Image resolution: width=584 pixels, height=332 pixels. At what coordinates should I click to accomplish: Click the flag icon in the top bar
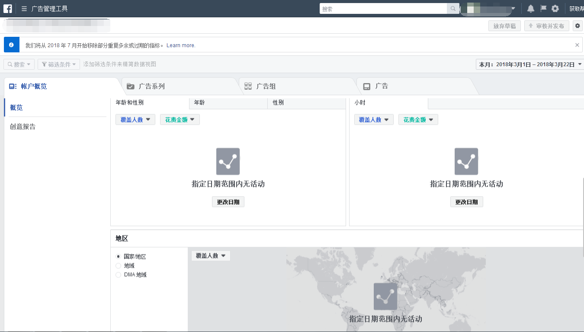click(x=543, y=8)
